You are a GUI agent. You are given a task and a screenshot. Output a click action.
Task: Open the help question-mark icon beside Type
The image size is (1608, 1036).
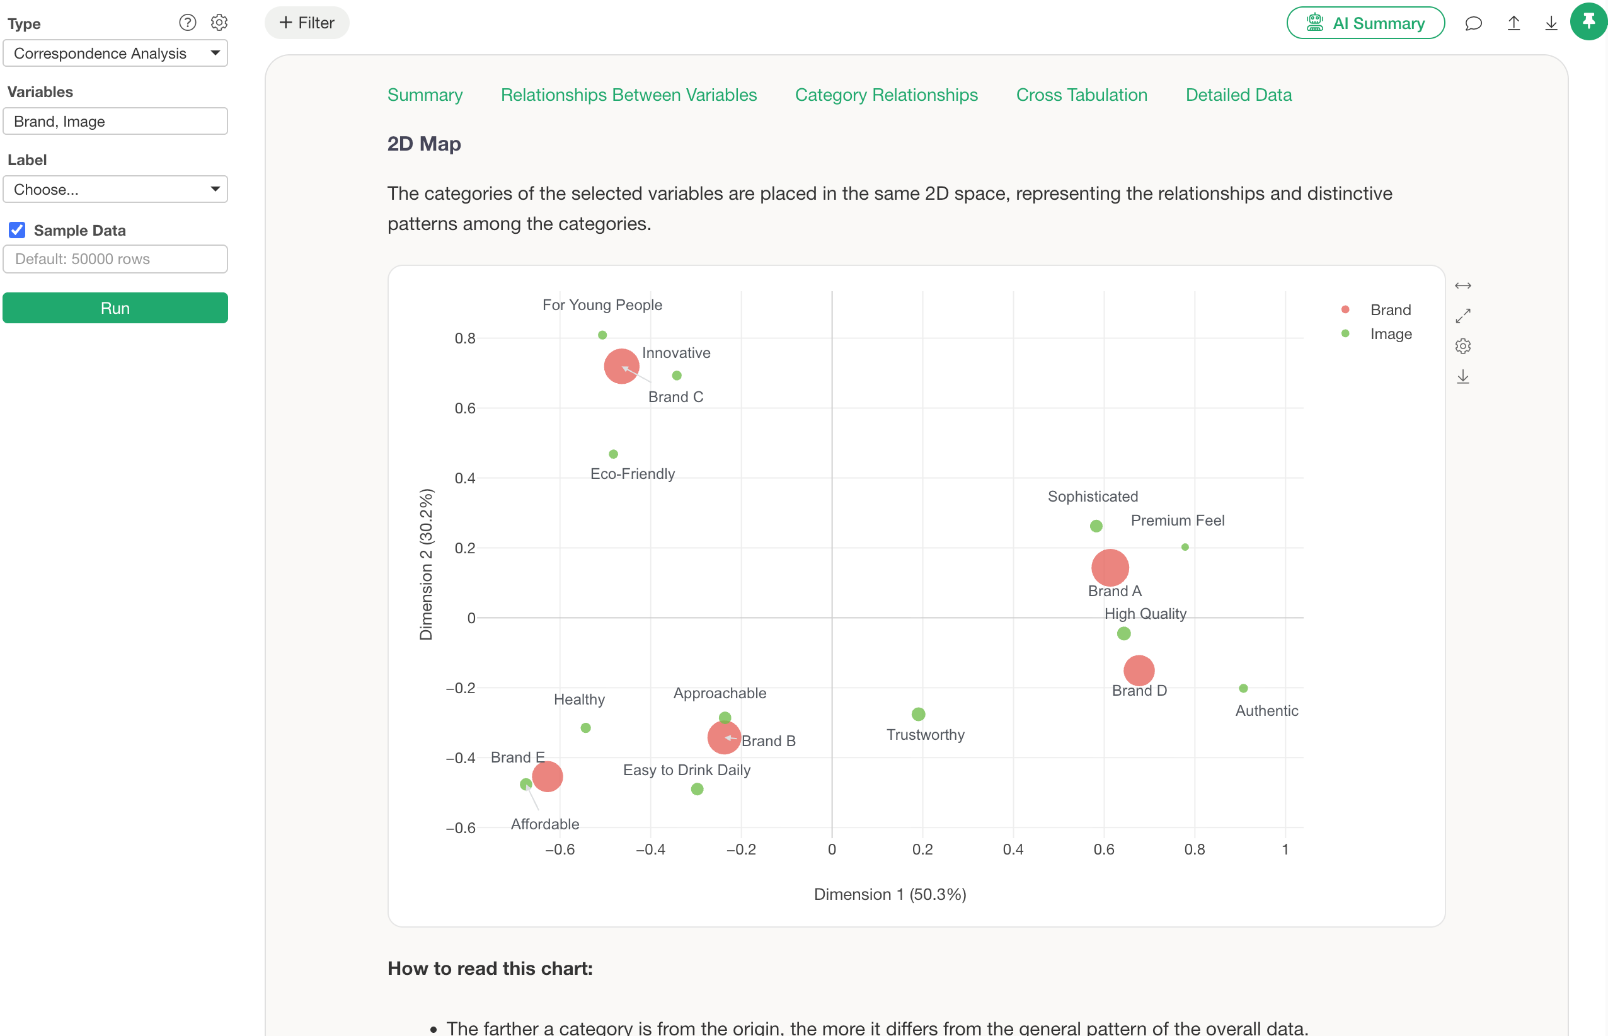[188, 23]
